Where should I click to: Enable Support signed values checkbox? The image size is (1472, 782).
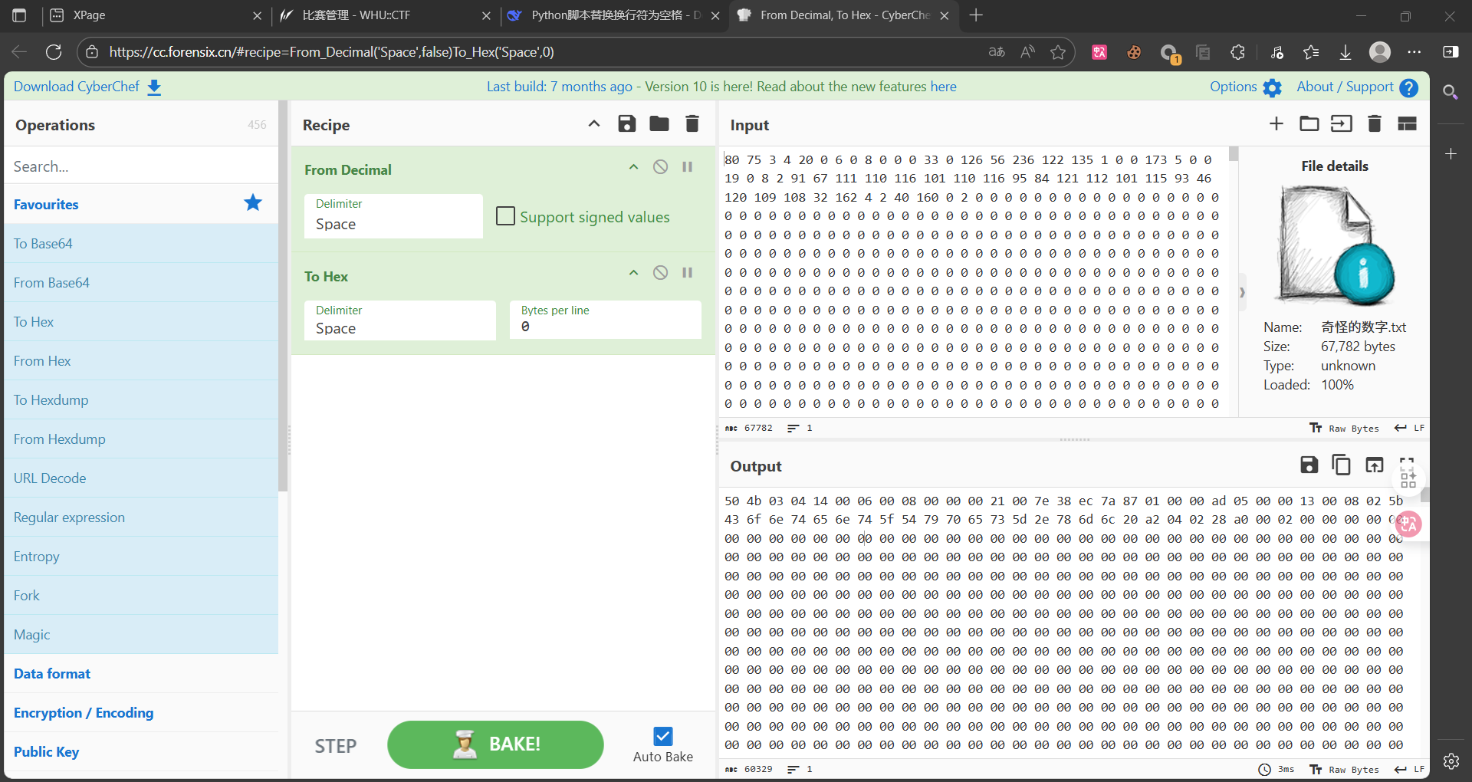pyautogui.click(x=505, y=216)
